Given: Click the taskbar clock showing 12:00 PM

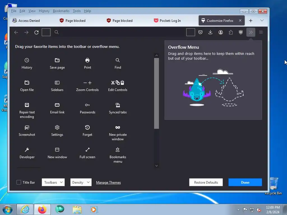Looking at the screenshot, I should [273, 209].
